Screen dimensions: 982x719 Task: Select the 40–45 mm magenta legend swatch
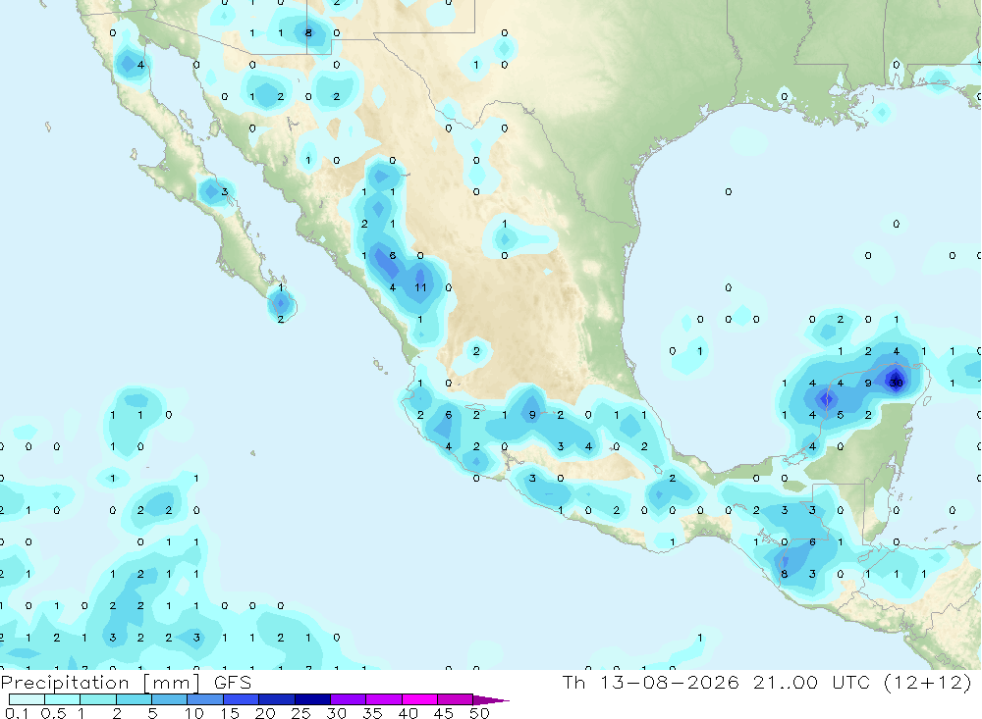pyautogui.click(x=419, y=699)
